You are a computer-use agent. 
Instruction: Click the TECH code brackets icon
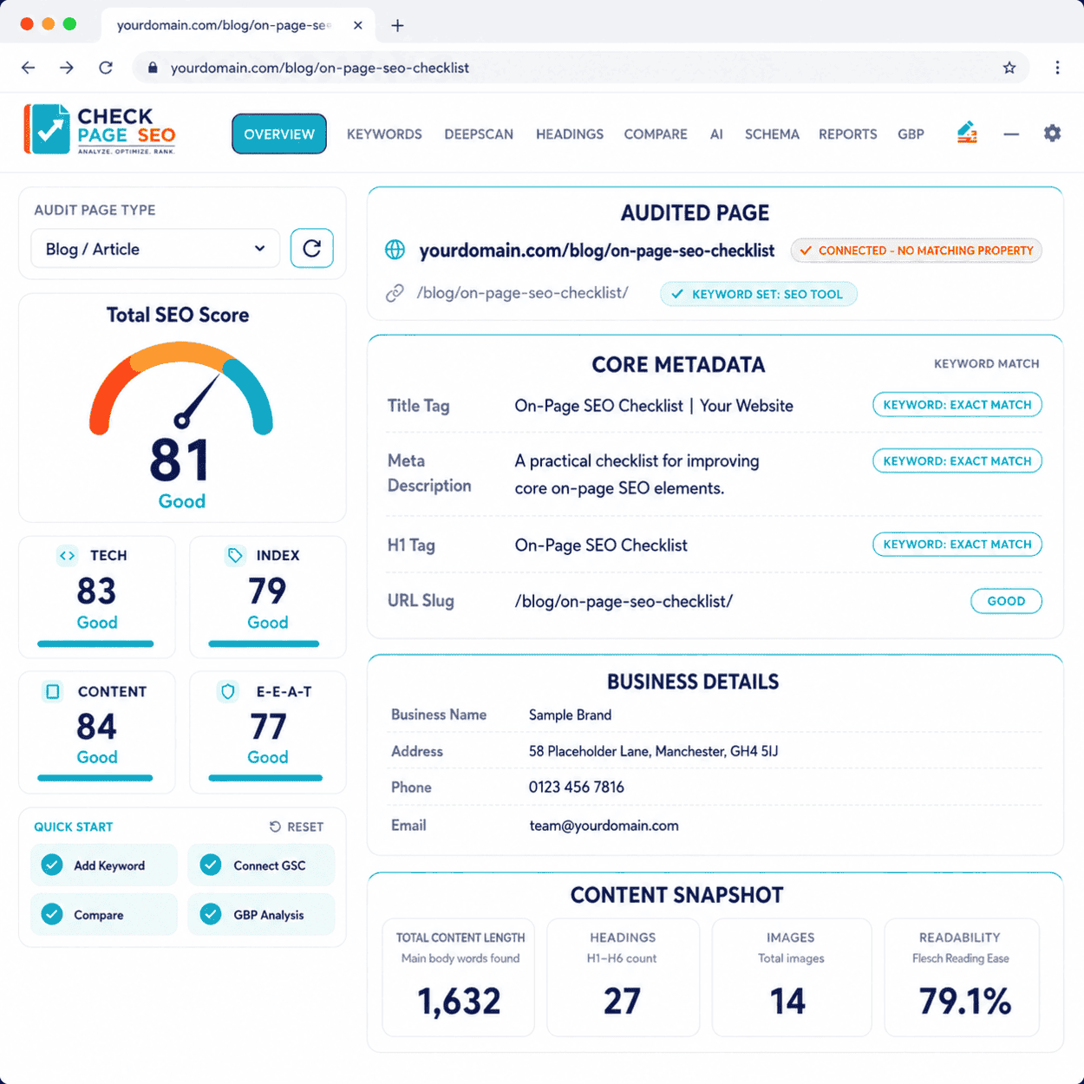67,555
